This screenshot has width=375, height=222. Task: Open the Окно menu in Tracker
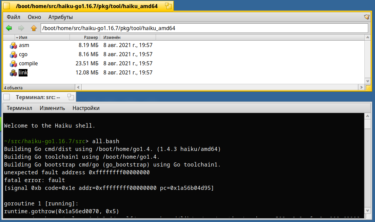coord(34,17)
